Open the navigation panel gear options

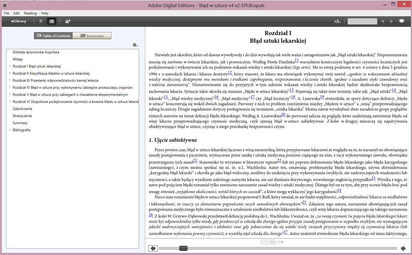(135, 45)
